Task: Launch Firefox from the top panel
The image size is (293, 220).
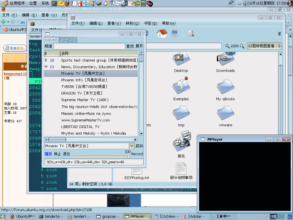Action: tap(67, 3)
